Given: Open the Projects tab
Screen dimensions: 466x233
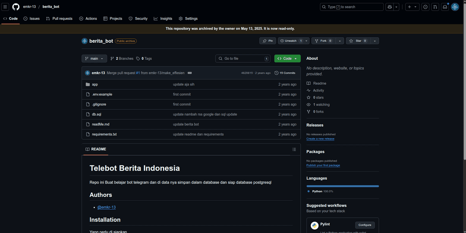Looking at the screenshot, I should point(113,18).
